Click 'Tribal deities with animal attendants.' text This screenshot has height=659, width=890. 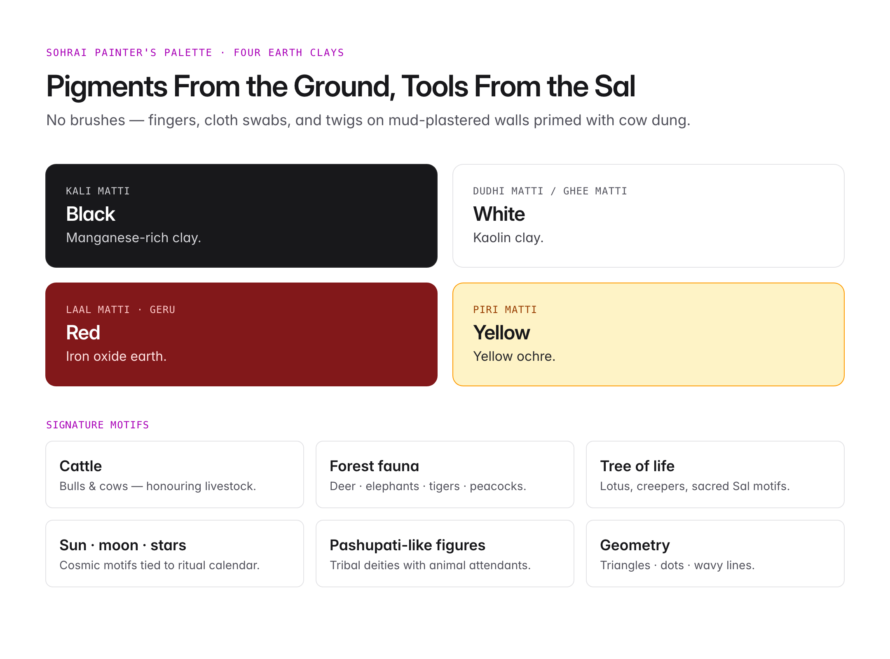[x=430, y=566]
